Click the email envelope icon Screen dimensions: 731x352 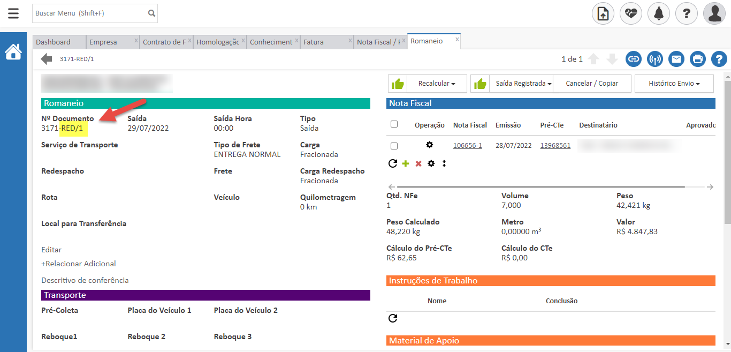coord(676,59)
